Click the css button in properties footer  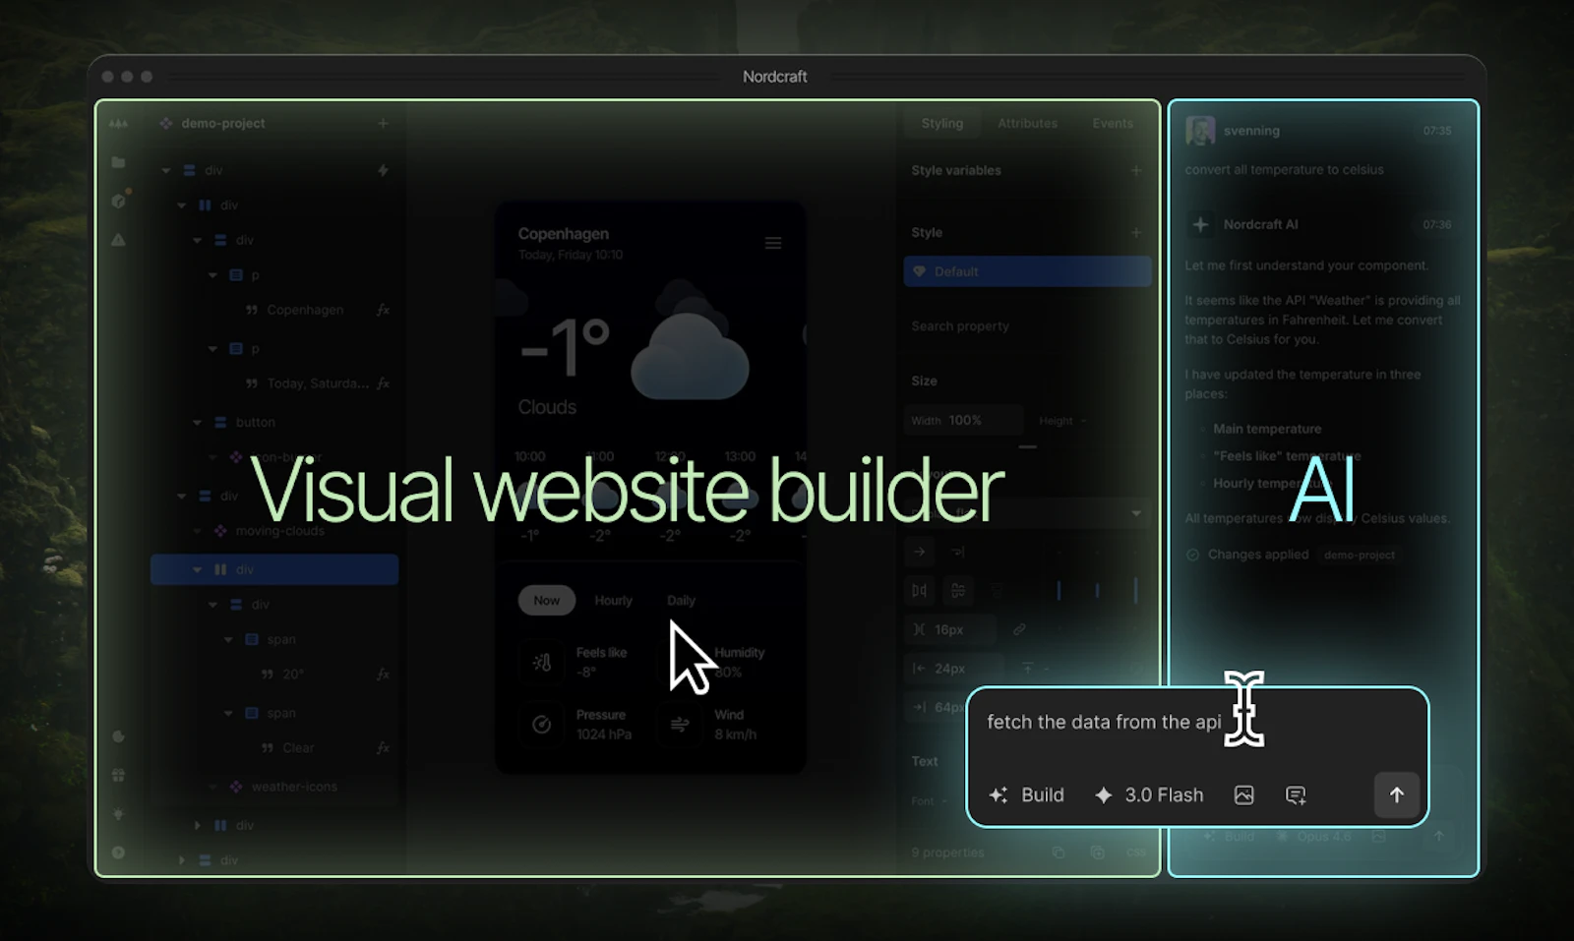1136,853
